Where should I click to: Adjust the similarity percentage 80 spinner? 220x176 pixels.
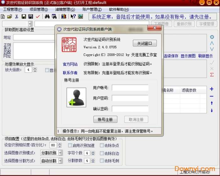(x=59, y=145)
